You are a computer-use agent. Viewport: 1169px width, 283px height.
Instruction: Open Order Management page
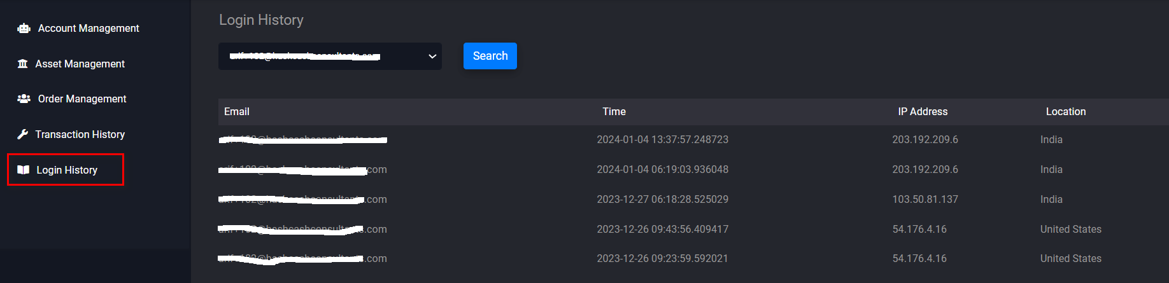81,99
